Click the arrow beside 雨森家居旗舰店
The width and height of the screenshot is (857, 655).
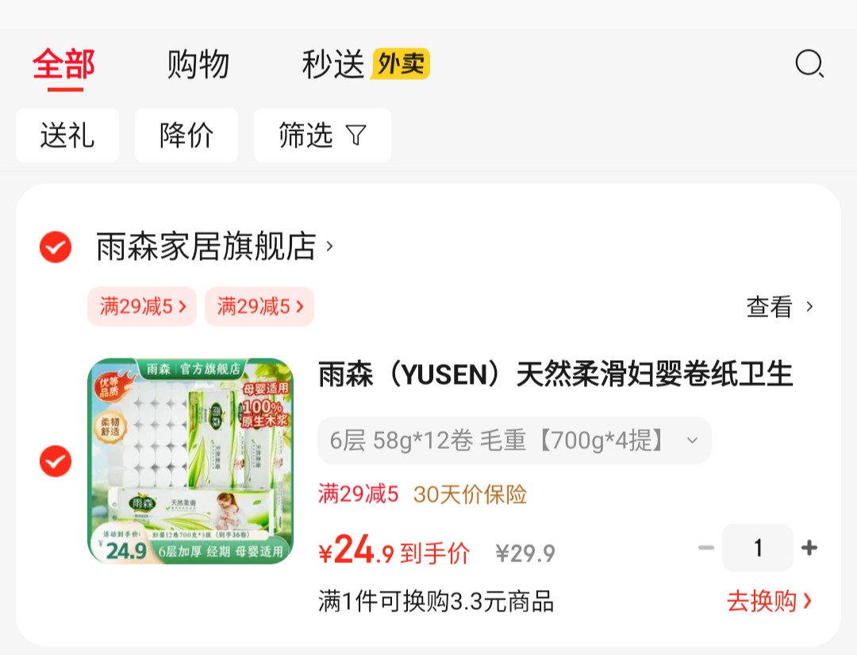pyautogui.click(x=329, y=247)
